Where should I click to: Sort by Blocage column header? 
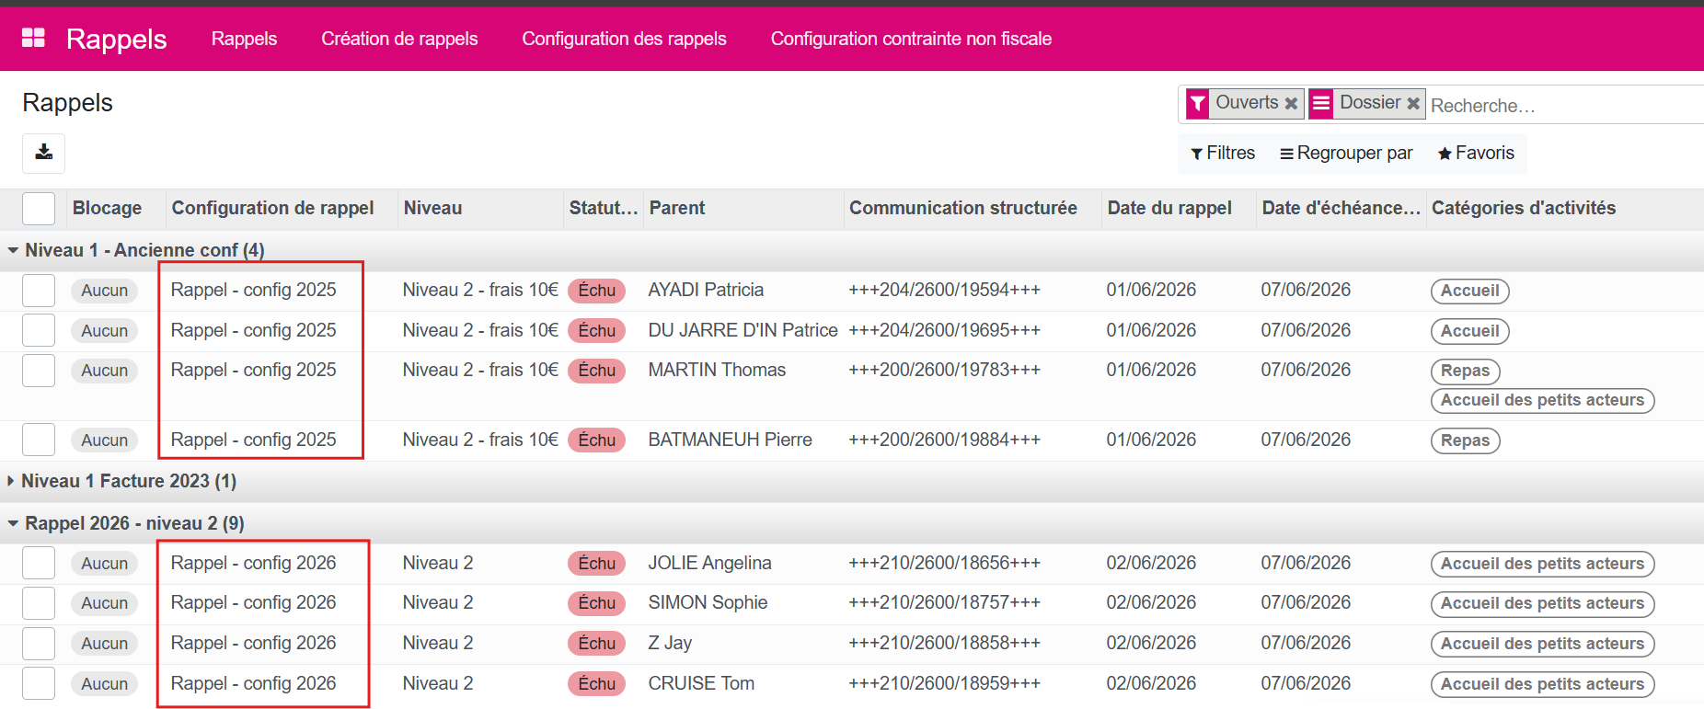tap(107, 208)
